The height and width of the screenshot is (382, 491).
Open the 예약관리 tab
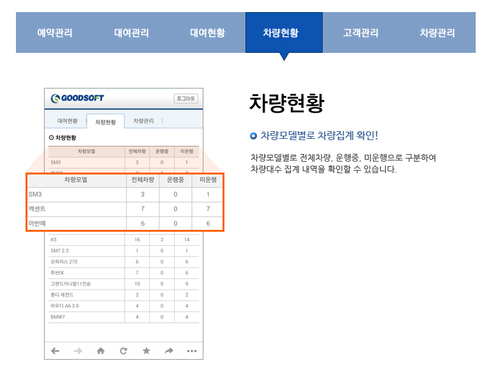54,32
